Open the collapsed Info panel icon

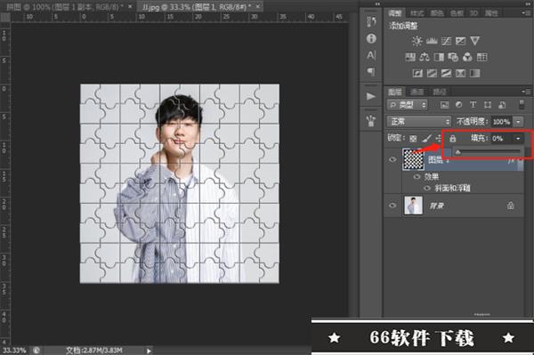coord(371,38)
